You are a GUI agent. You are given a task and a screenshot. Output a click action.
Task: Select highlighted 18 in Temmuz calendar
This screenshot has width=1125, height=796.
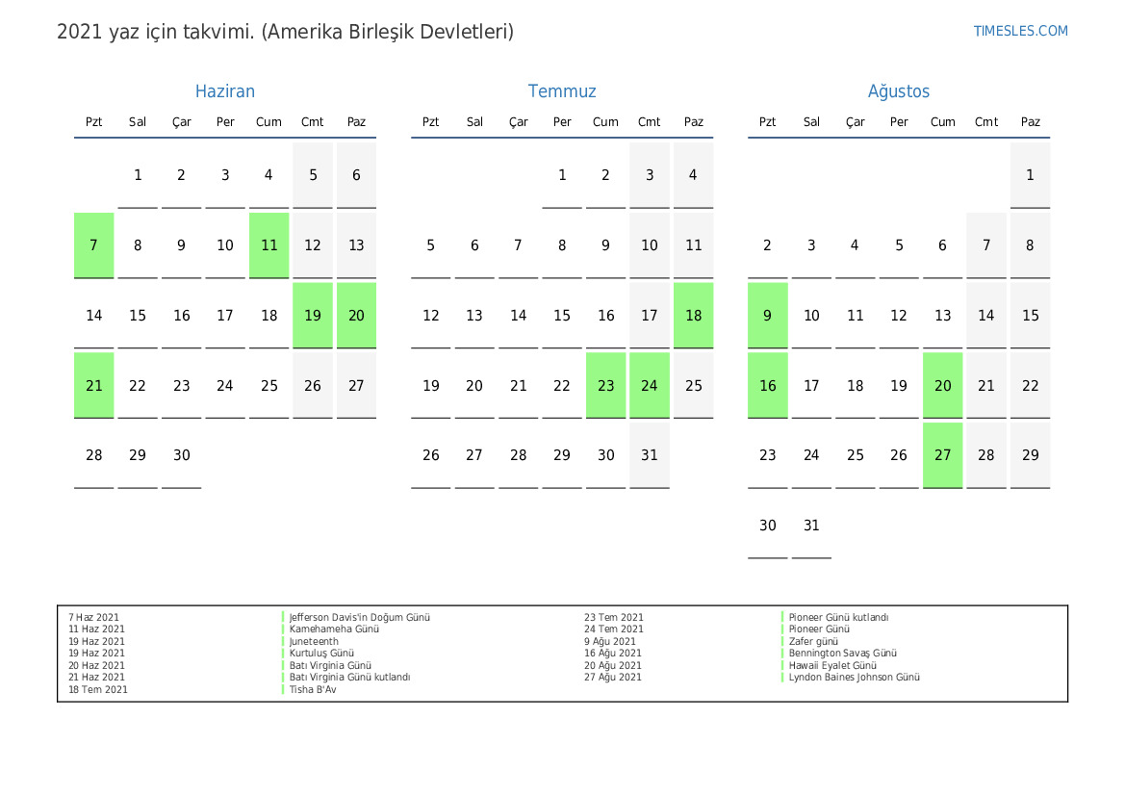pos(693,316)
